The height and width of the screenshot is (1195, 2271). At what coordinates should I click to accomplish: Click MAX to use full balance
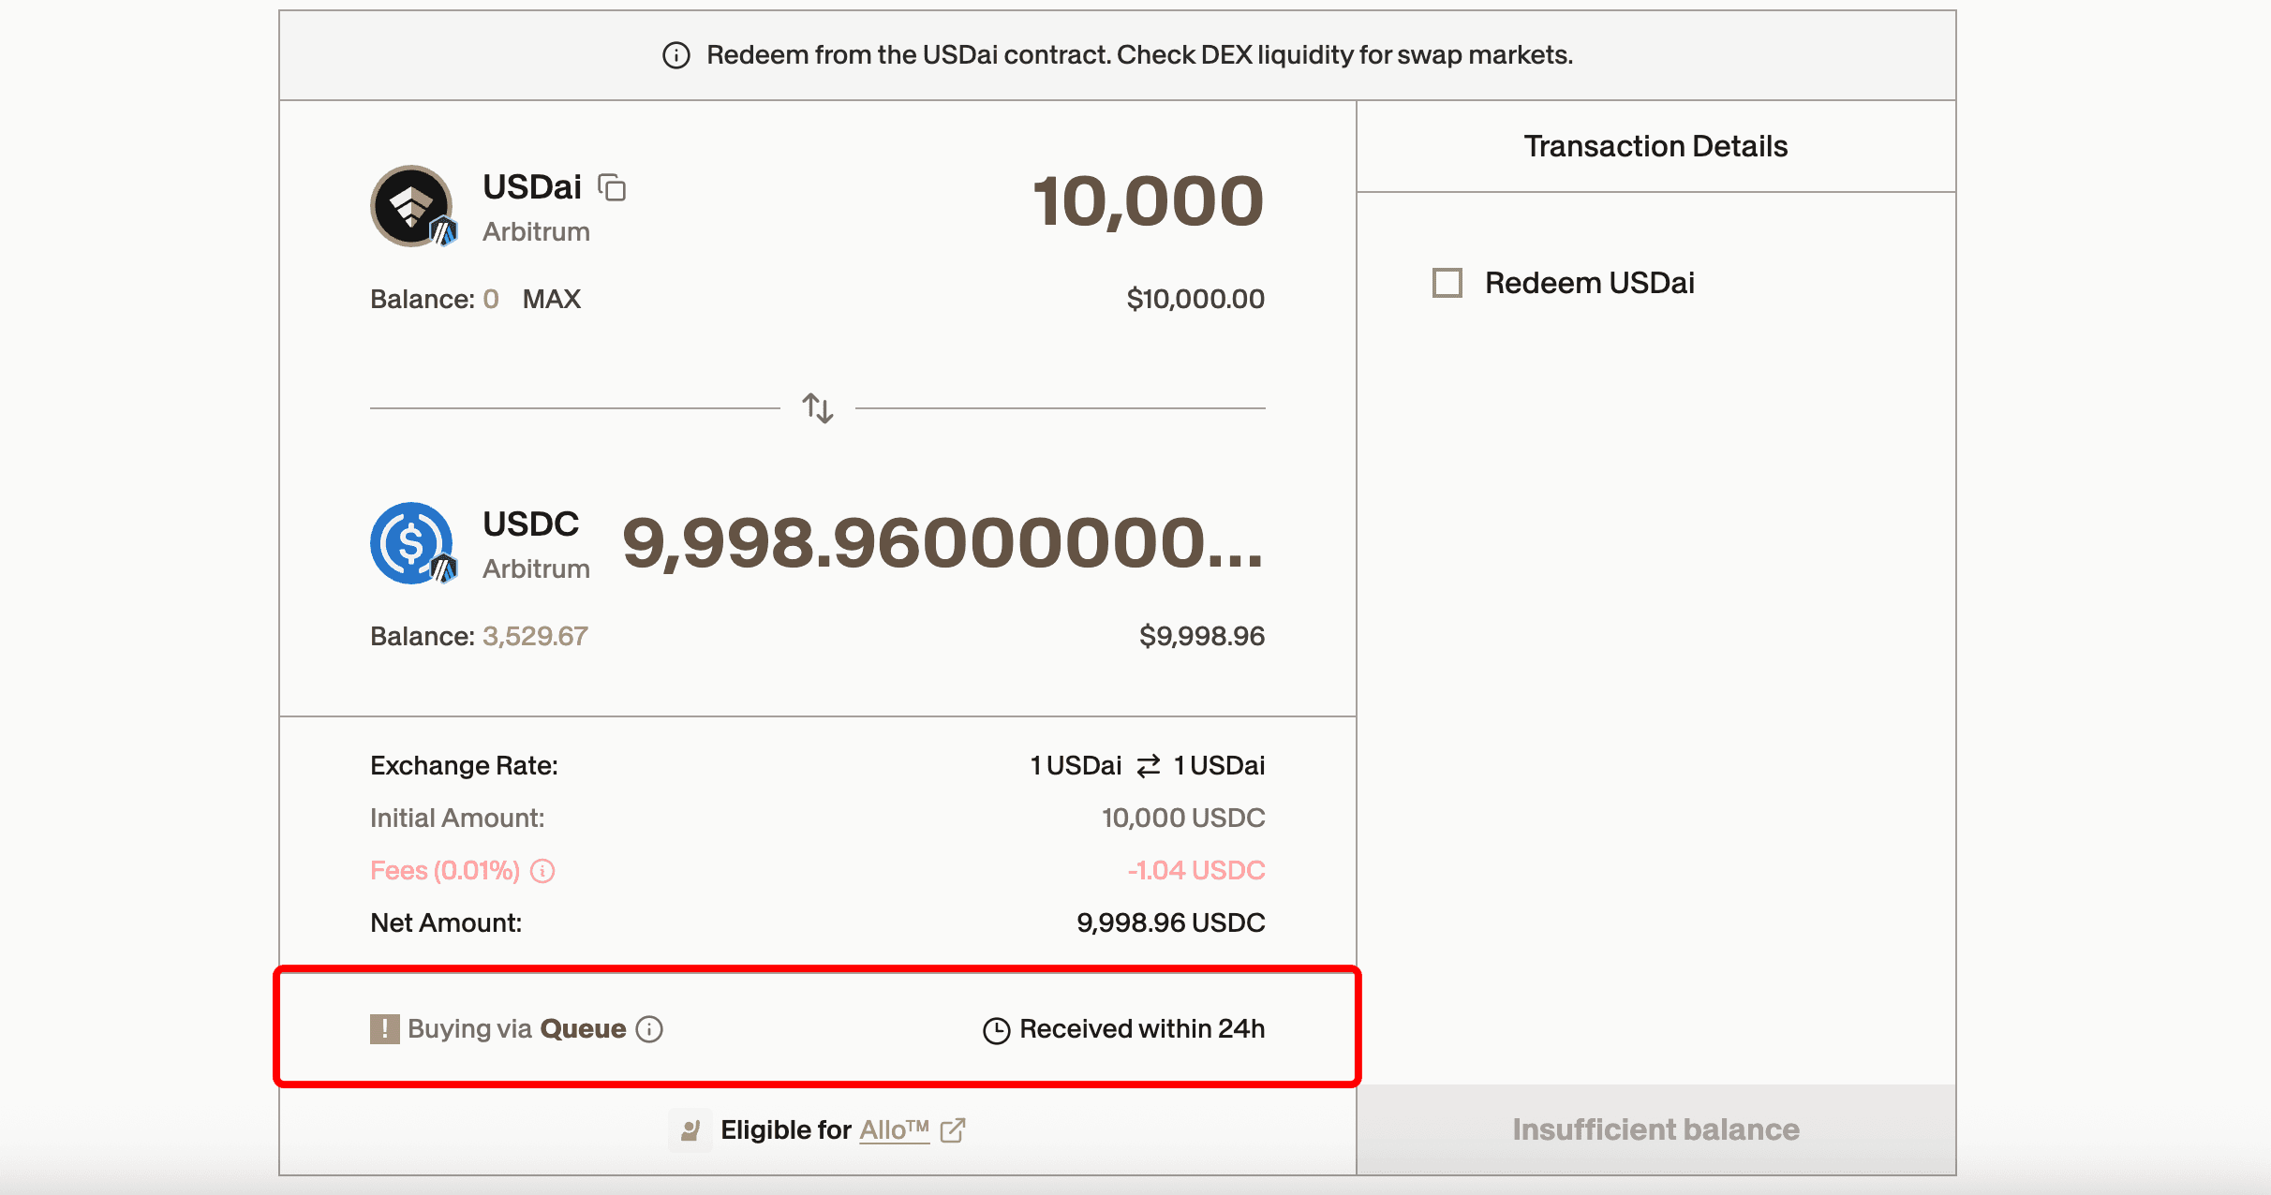pyautogui.click(x=552, y=300)
